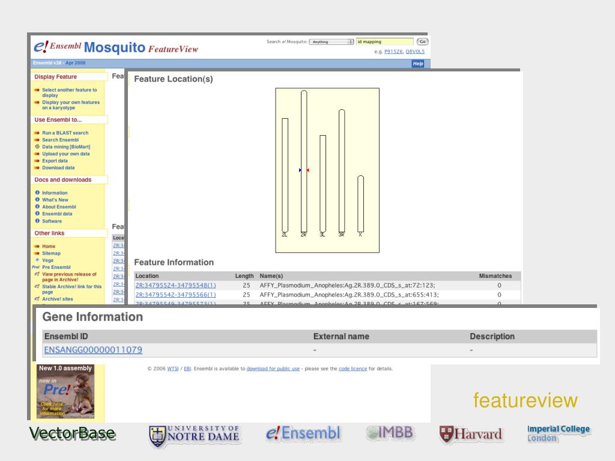Open example link P91526
The height and width of the screenshot is (461, 615).
point(393,52)
